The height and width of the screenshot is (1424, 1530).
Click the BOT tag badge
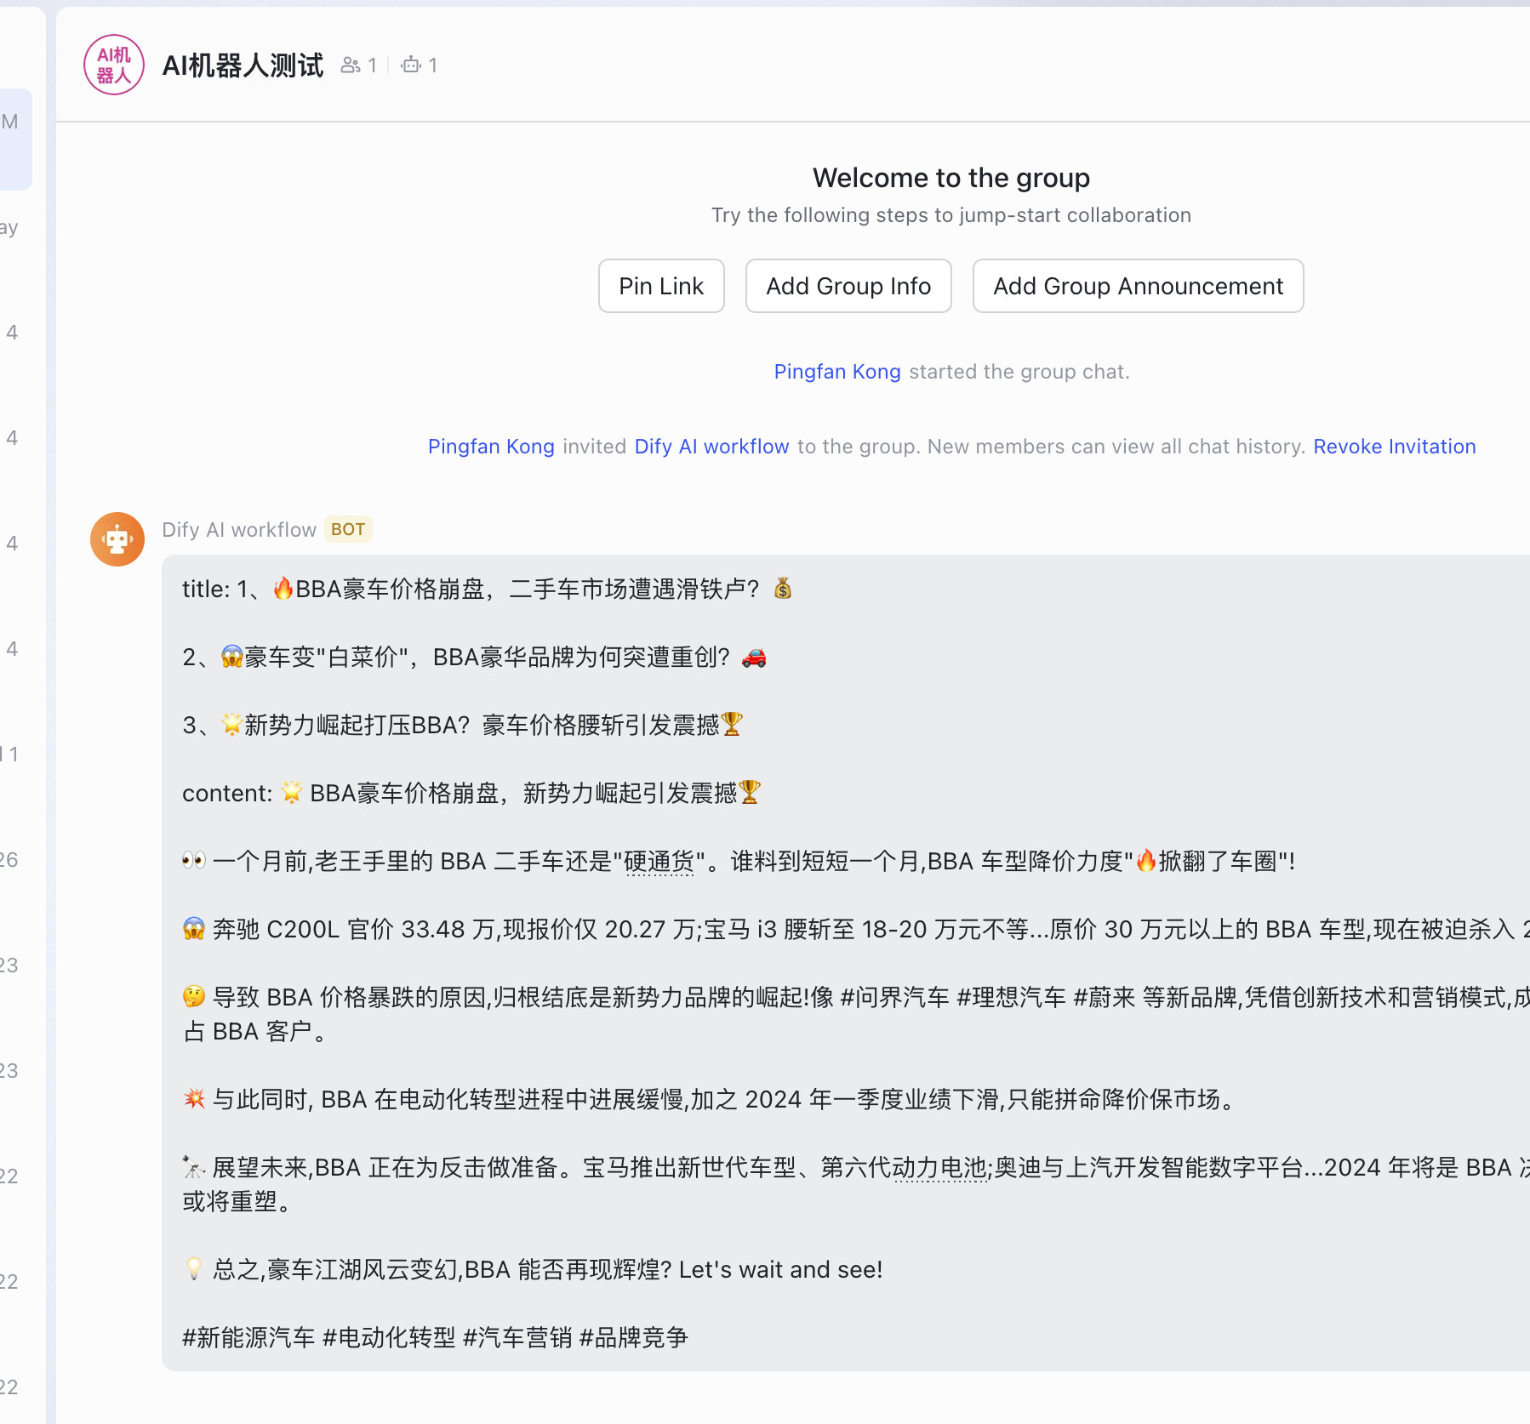pyautogui.click(x=348, y=529)
